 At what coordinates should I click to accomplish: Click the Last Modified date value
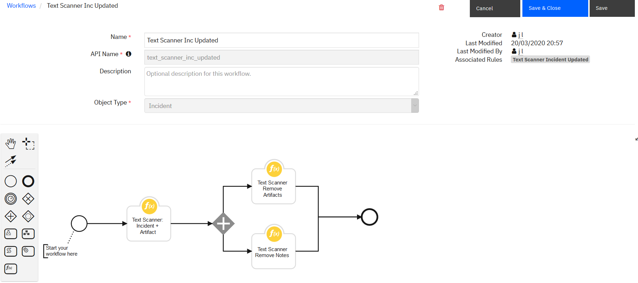[537, 43]
